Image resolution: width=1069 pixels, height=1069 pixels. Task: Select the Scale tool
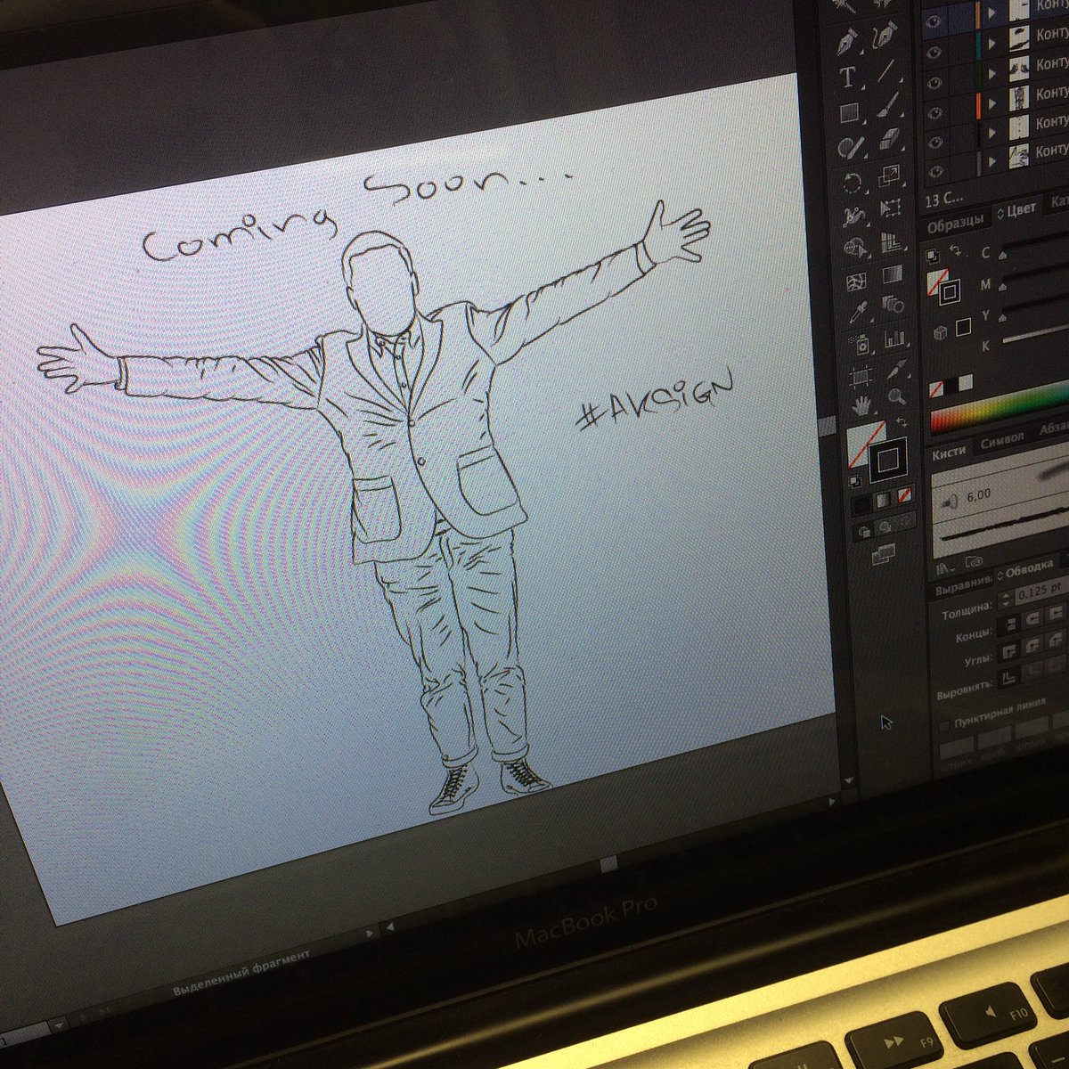point(890,175)
